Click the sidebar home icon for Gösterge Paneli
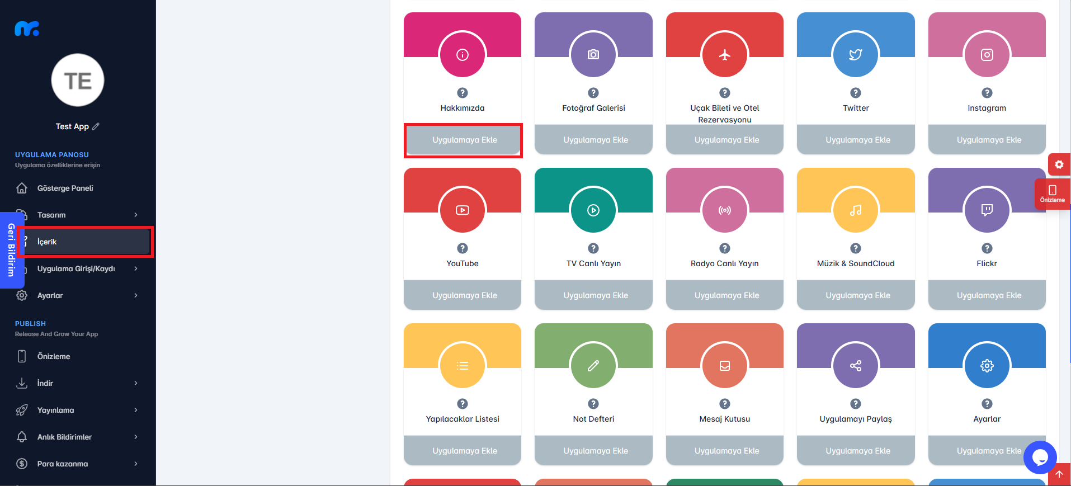The image size is (1071, 486). [x=22, y=188]
